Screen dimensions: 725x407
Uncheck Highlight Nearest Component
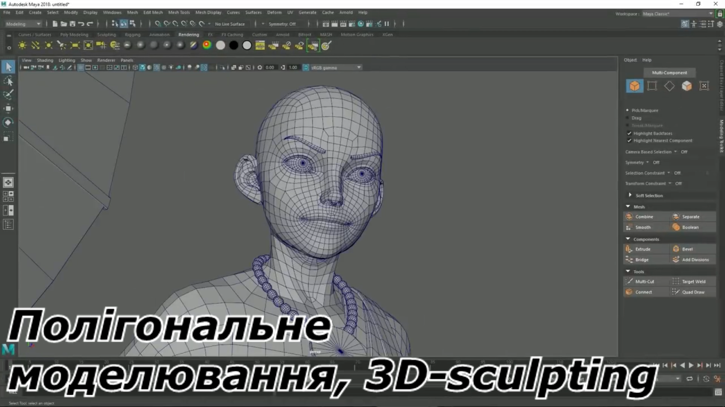629,141
